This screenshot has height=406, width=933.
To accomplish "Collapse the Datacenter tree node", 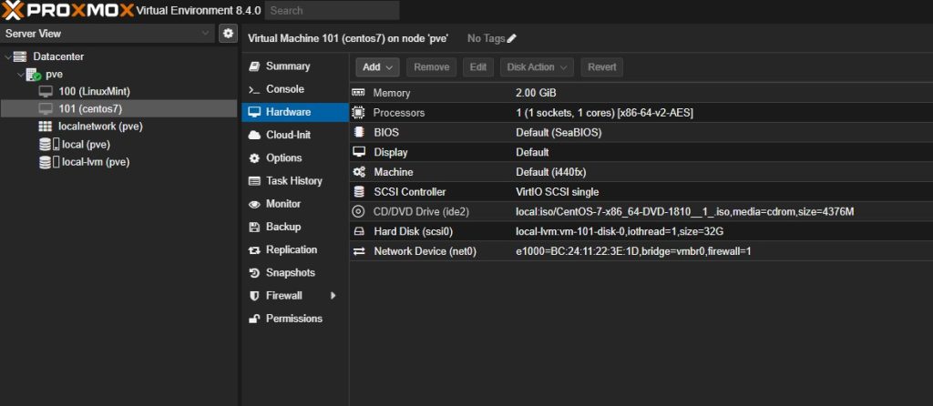I will (x=7, y=56).
